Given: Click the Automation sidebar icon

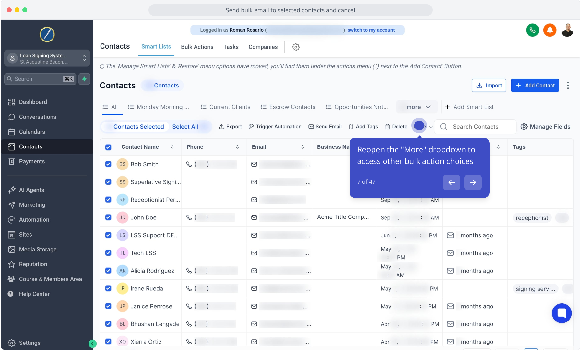Looking at the screenshot, I should [12, 220].
